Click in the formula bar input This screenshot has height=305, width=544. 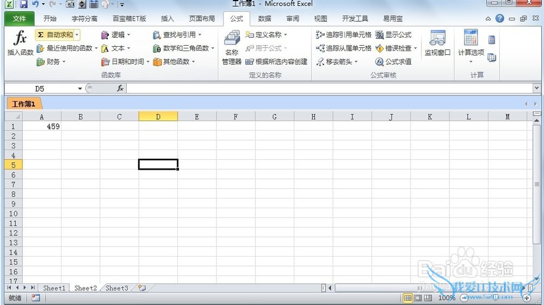pyautogui.click(x=330, y=89)
